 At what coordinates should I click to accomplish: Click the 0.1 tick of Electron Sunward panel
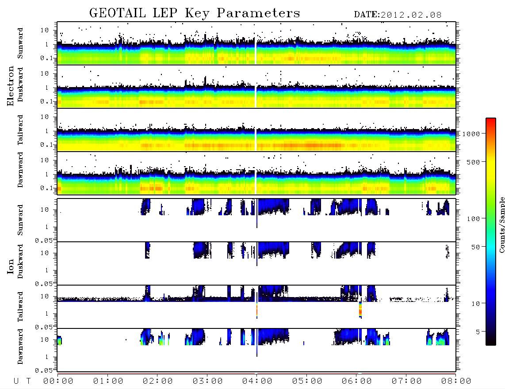48,58
